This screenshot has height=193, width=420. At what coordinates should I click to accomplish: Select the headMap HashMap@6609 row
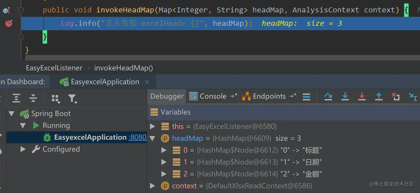pos(284,138)
